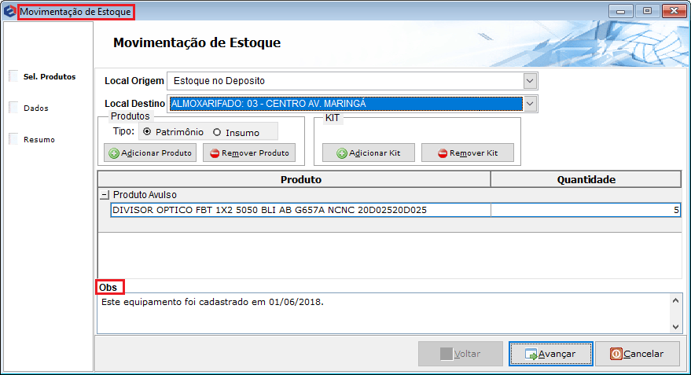This screenshot has height=375, width=691.
Task: Click the Produto Avulso group label
Action: (145, 195)
